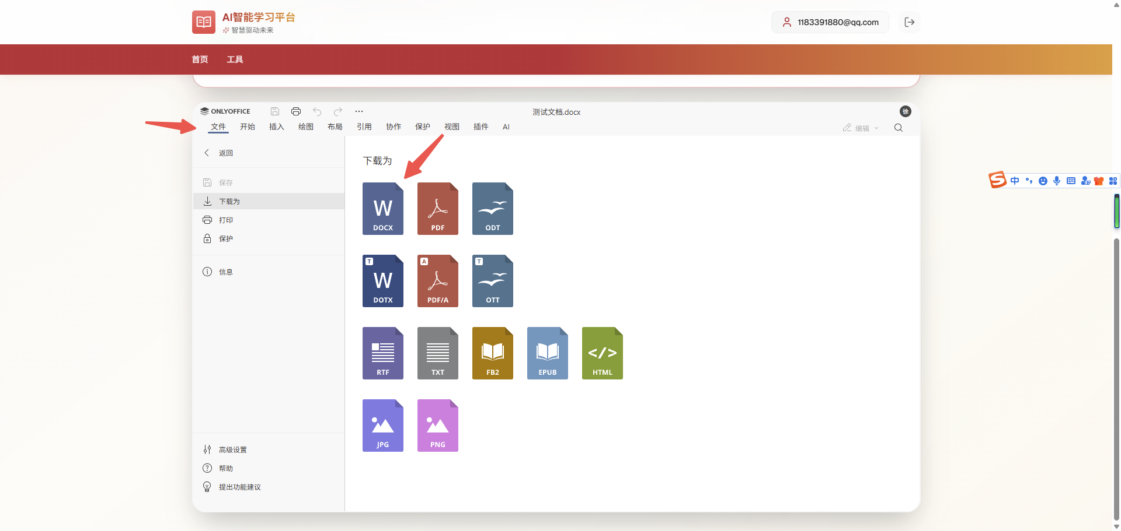Choose 打印 in the file sidebar
Screen dimensions: 1121x531
(x=269, y=220)
